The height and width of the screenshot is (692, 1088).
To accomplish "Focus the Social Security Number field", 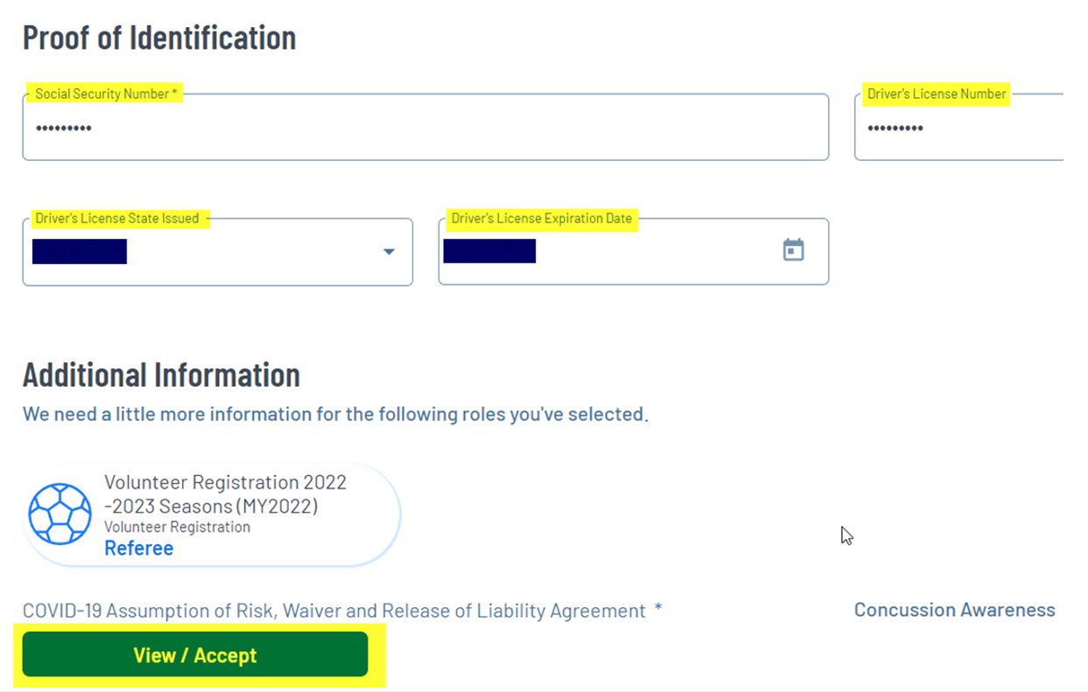I will (x=425, y=129).
